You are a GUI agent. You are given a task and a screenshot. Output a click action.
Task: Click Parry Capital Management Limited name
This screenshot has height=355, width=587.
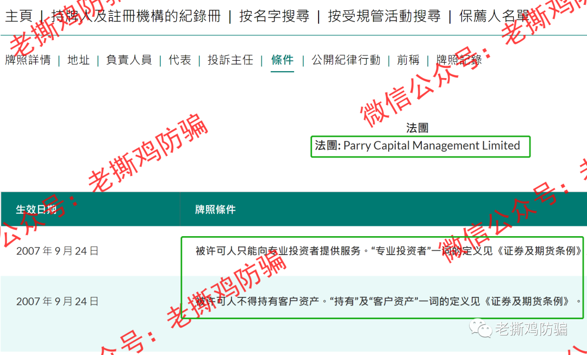[x=432, y=145]
